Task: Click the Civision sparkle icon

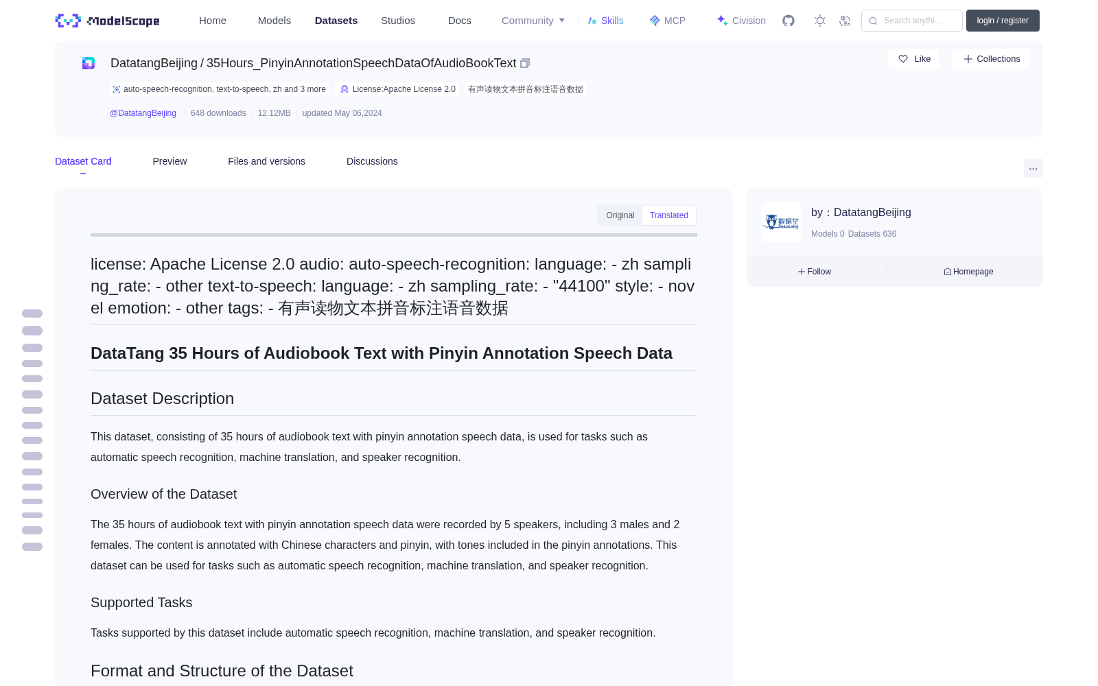Action: tap(722, 21)
